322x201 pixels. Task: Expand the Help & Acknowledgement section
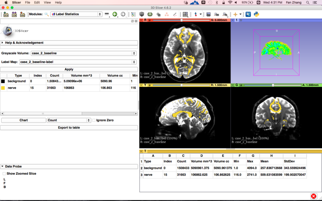(24, 43)
